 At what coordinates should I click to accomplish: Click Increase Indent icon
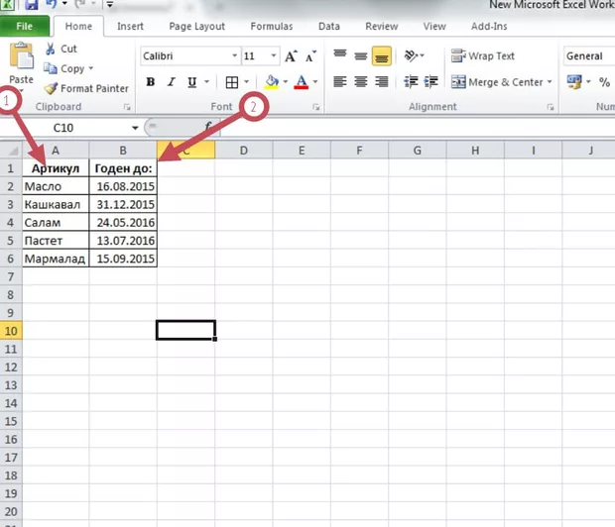[x=431, y=82]
